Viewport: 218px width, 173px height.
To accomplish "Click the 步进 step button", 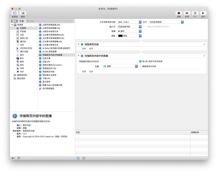I will [187, 13].
